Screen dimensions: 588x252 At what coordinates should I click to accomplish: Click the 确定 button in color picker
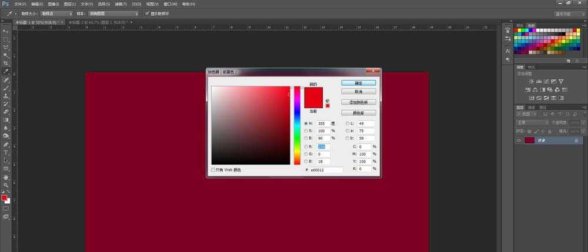[x=358, y=83]
